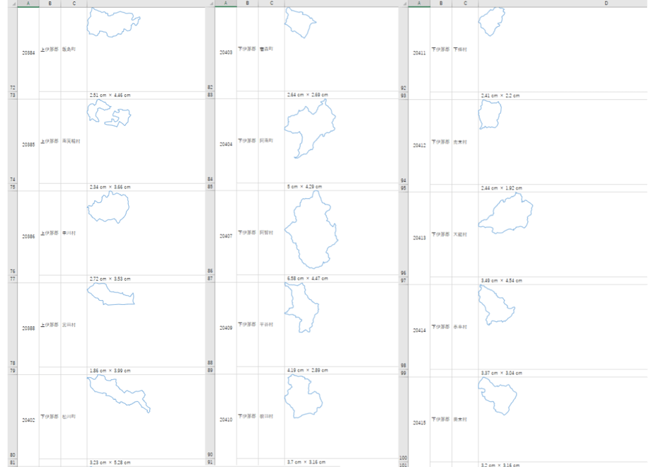Select the row 84 header
The width and height of the screenshot is (654, 467).
coord(210,141)
